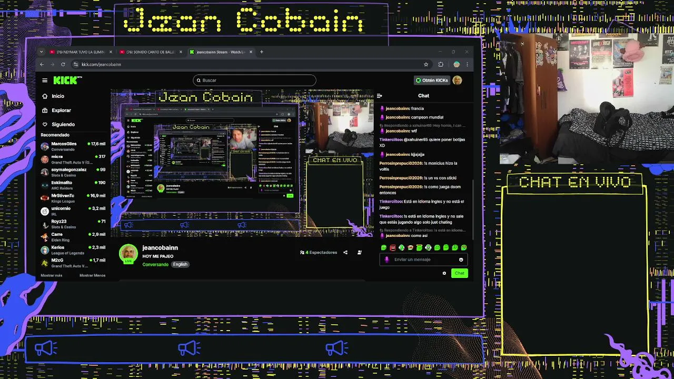The image size is (674, 379).
Task: Click browser forward arrow
Action: click(x=52, y=65)
